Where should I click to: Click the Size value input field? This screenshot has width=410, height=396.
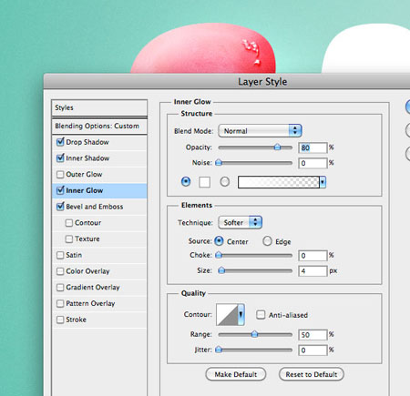(313, 270)
